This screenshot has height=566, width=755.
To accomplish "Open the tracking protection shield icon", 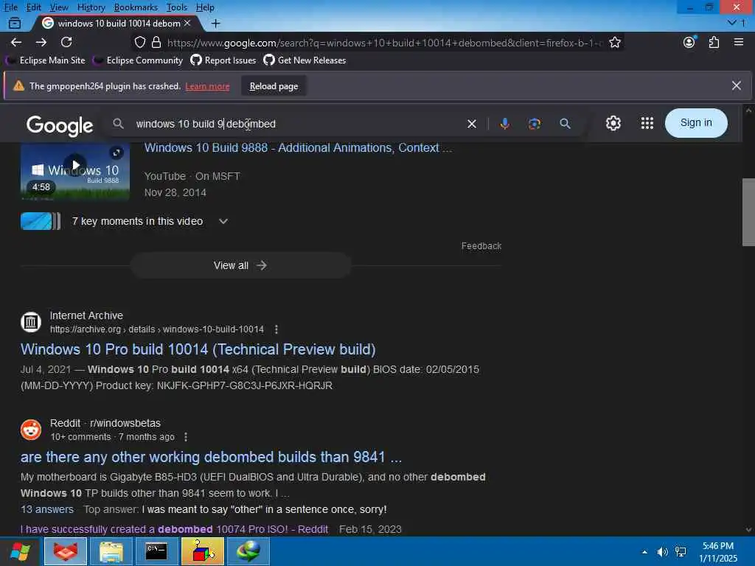I will tap(139, 42).
